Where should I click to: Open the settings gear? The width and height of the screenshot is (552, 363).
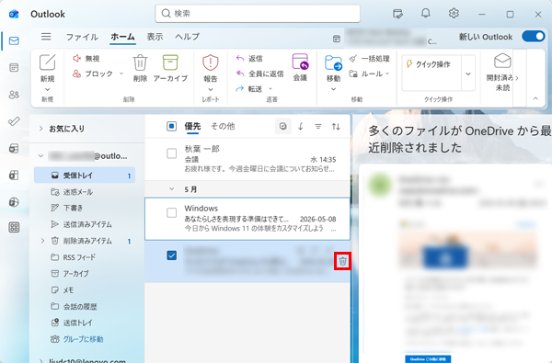click(454, 14)
